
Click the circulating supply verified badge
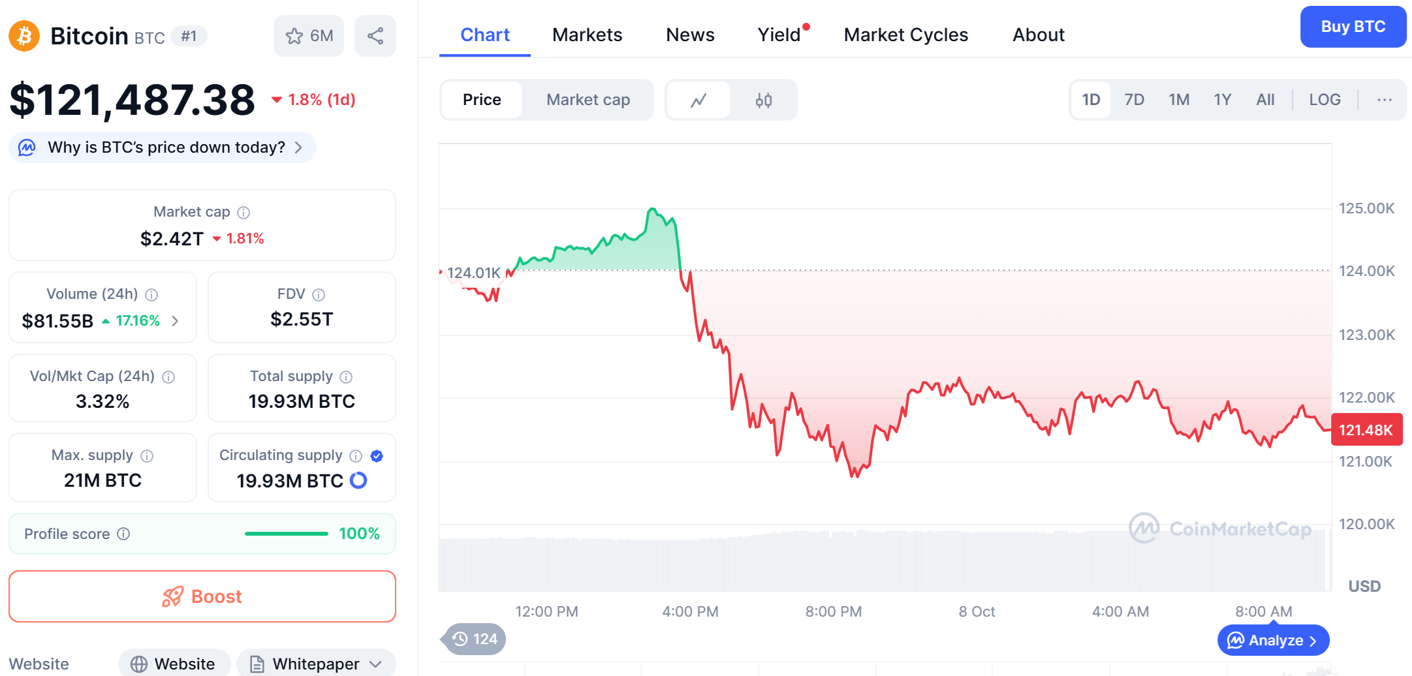pyautogui.click(x=377, y=456)
